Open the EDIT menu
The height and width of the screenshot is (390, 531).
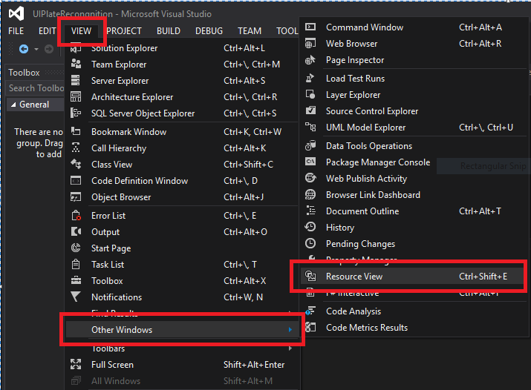pos(47,31)
